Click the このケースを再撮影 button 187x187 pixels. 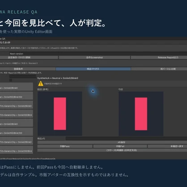tap(112, 150)
